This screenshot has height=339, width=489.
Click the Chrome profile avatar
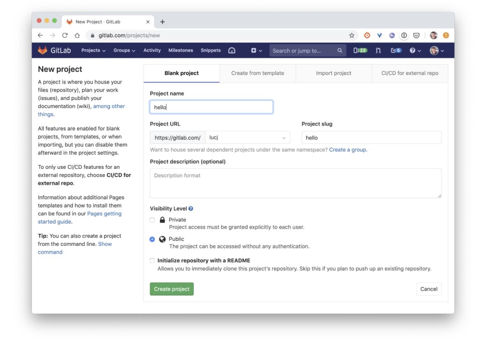[433, 36]
